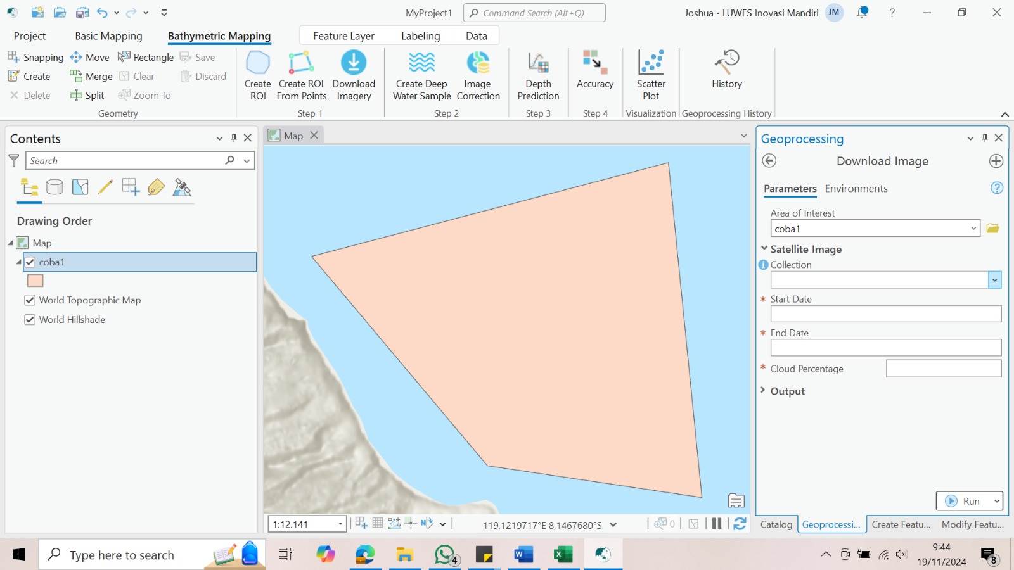Open the map scale 1:12.141 dropdown
The height and width of the screenshot is (570, 1014).
pos(340,524)
